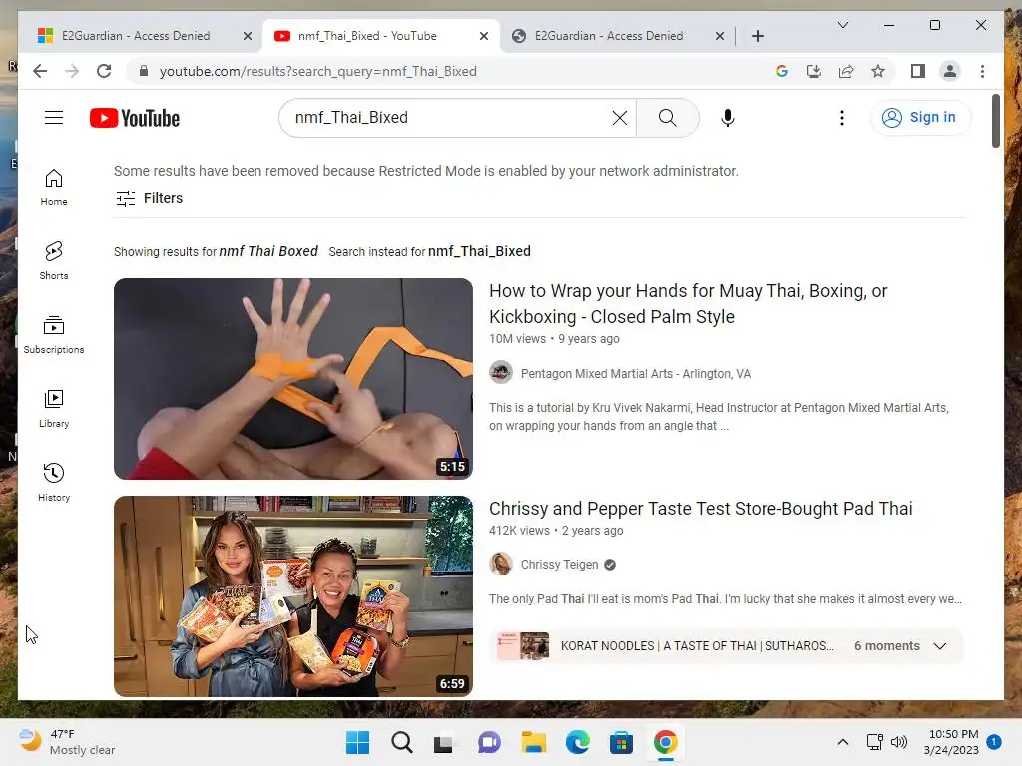Viewport: 1022px width, 766px height.
Task: Open volume speaker tray icon
Action: (899, 742)
